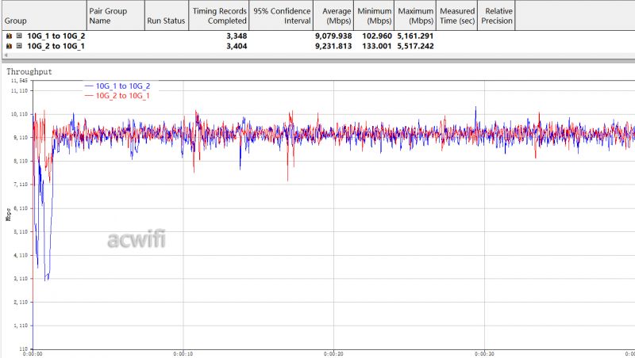The width and height of the screenshot is (635, 358).
Task: Select the 102.960 minimum value
Action: pyautogui.click(x=376, y=36)
